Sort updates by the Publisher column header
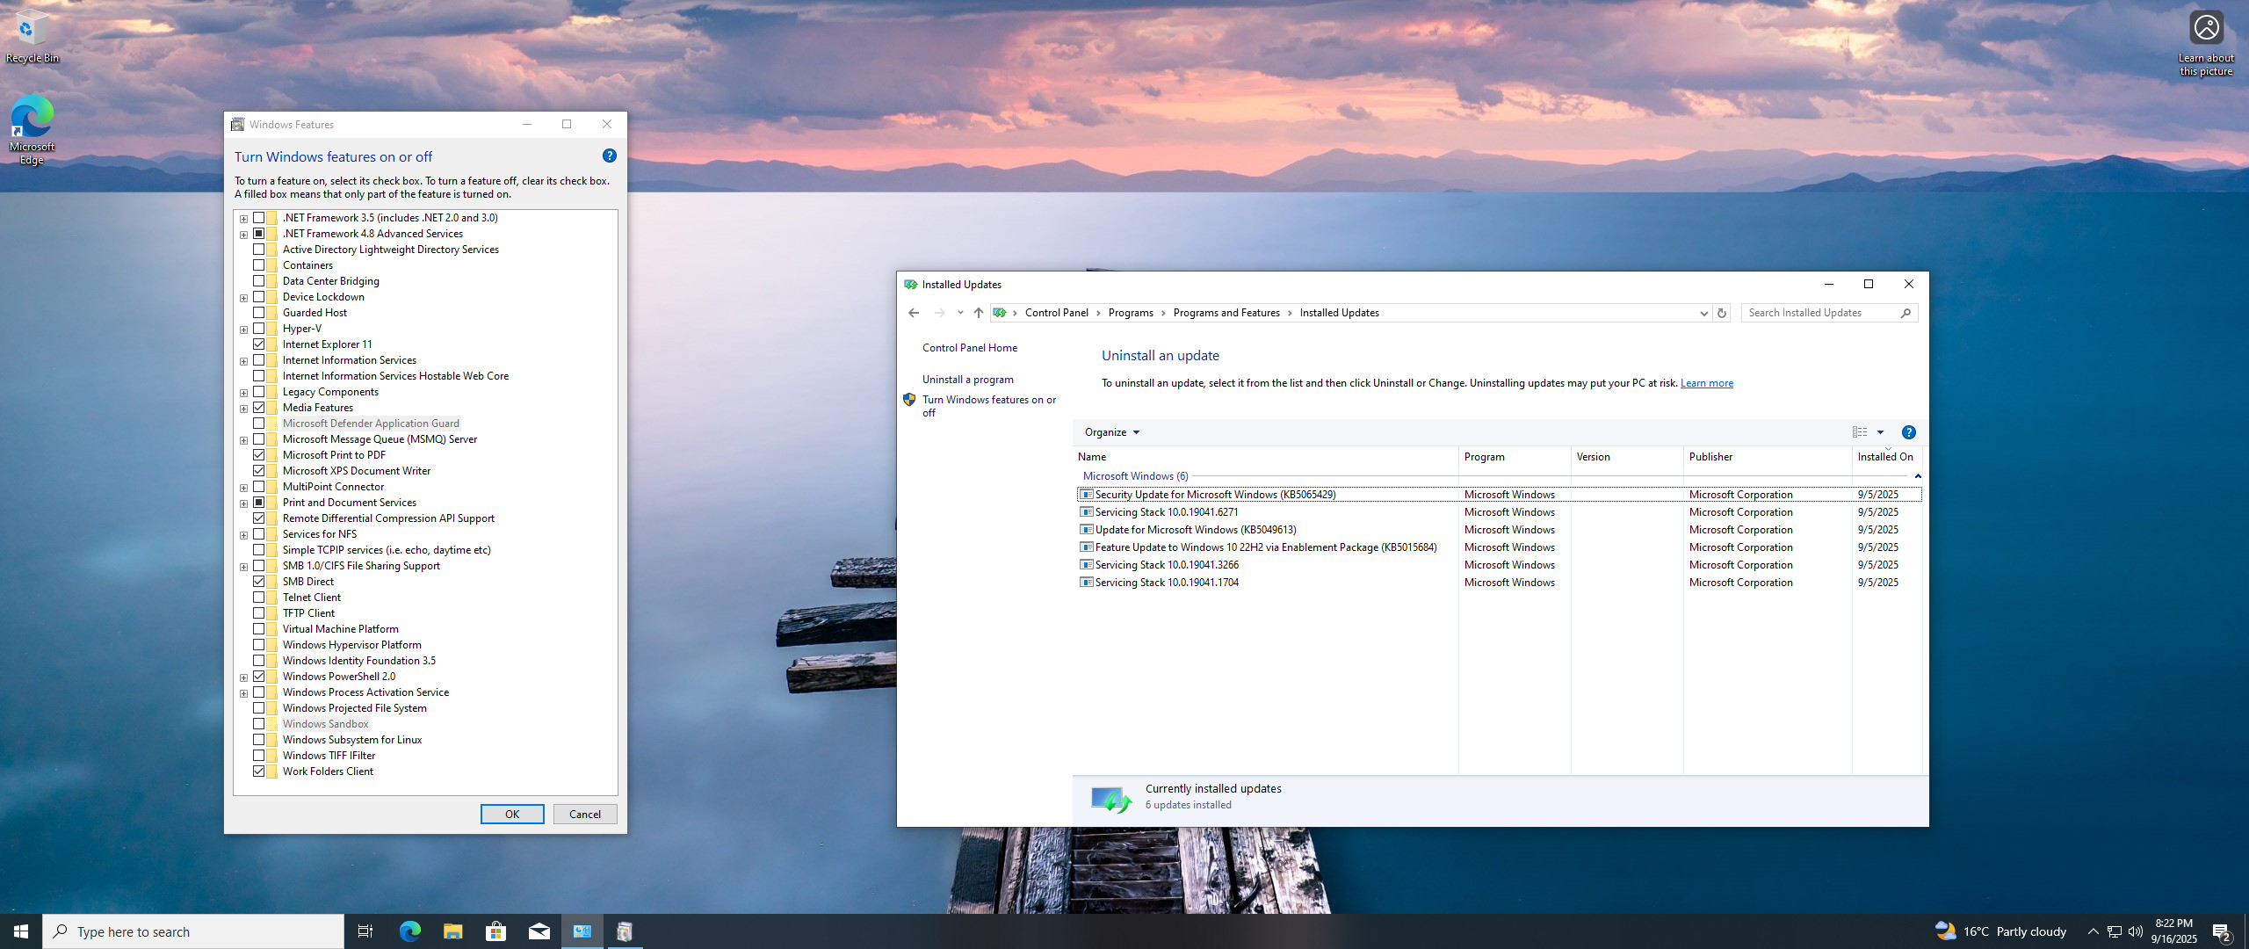This screenshot has height=949, width=2249. pos(1768,457)
